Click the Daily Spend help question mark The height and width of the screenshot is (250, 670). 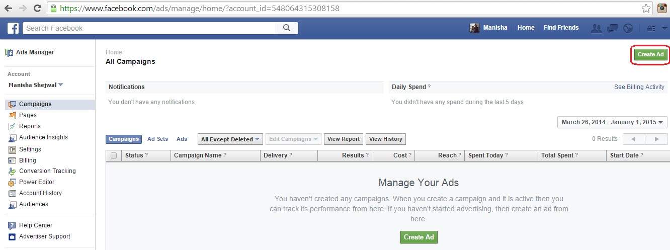429,87
